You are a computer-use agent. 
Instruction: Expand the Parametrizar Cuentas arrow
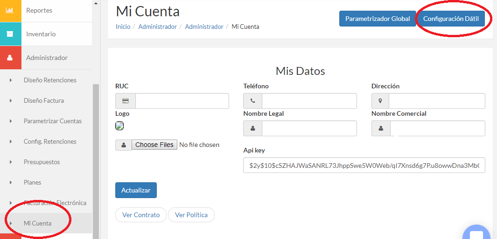11,121
